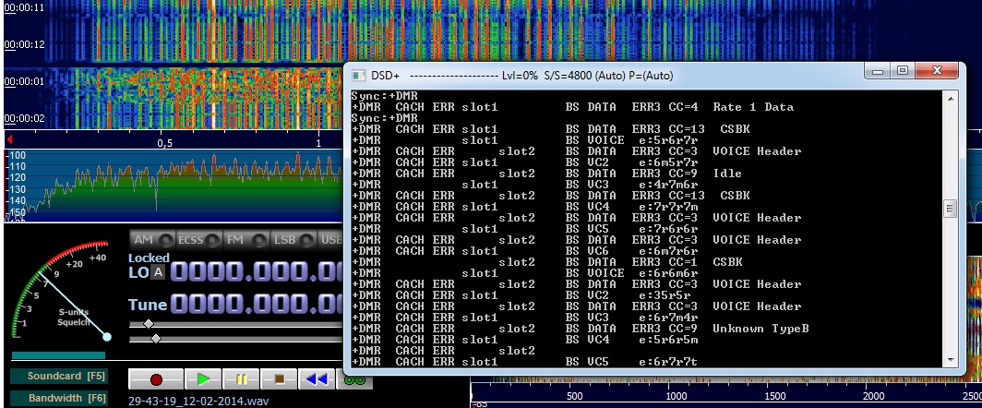Viewport: 982px width, 408px height.
Task: Click the 'Locked' status label
Action: tap(150, 258)
